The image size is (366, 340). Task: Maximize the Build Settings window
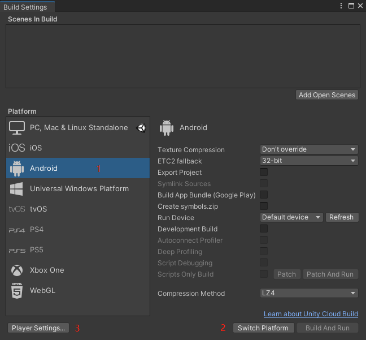point(351,6)
